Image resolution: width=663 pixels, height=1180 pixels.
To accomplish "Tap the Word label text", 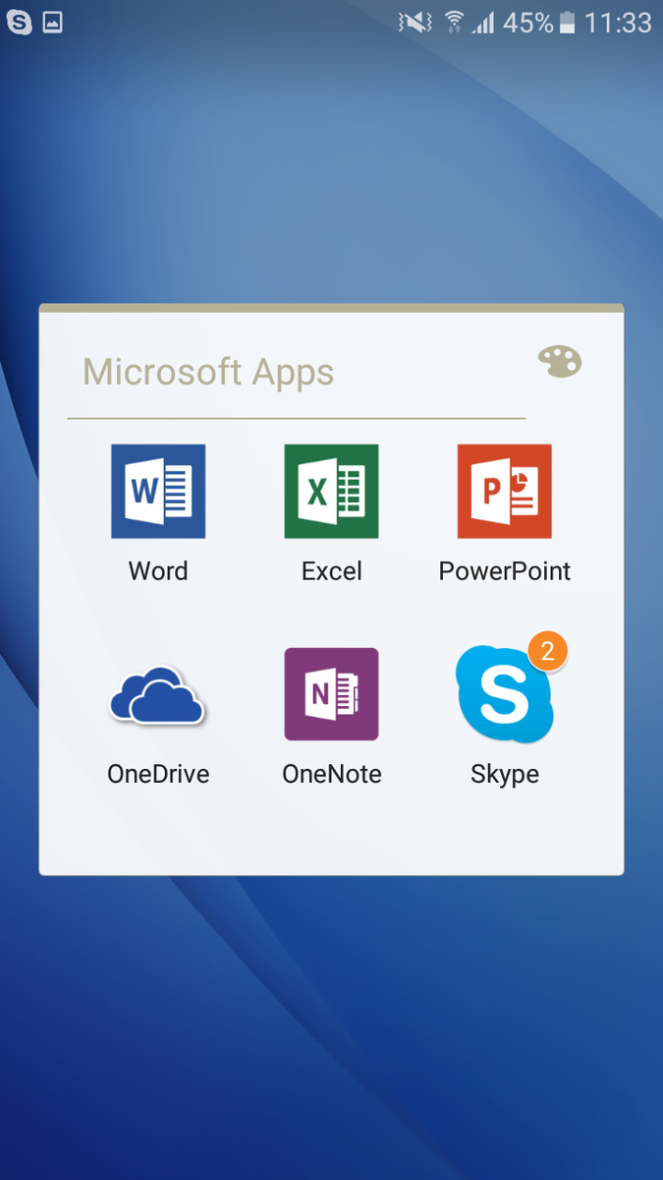I will [158, 570].
